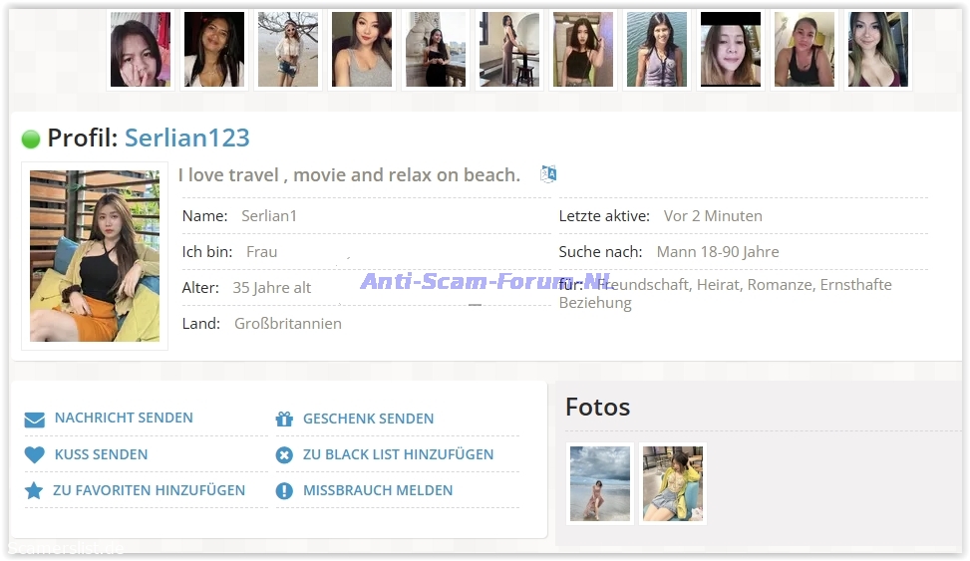970x561 pixels.
Task: Click the star icon for favorites
Action: [34, 491]
